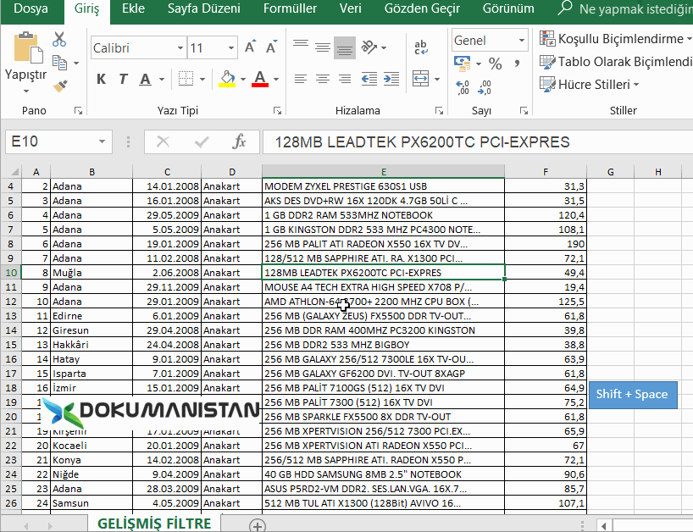693x532 pixels.
Task: Open Merge and Center dropdown arrow
Action: 436,79
